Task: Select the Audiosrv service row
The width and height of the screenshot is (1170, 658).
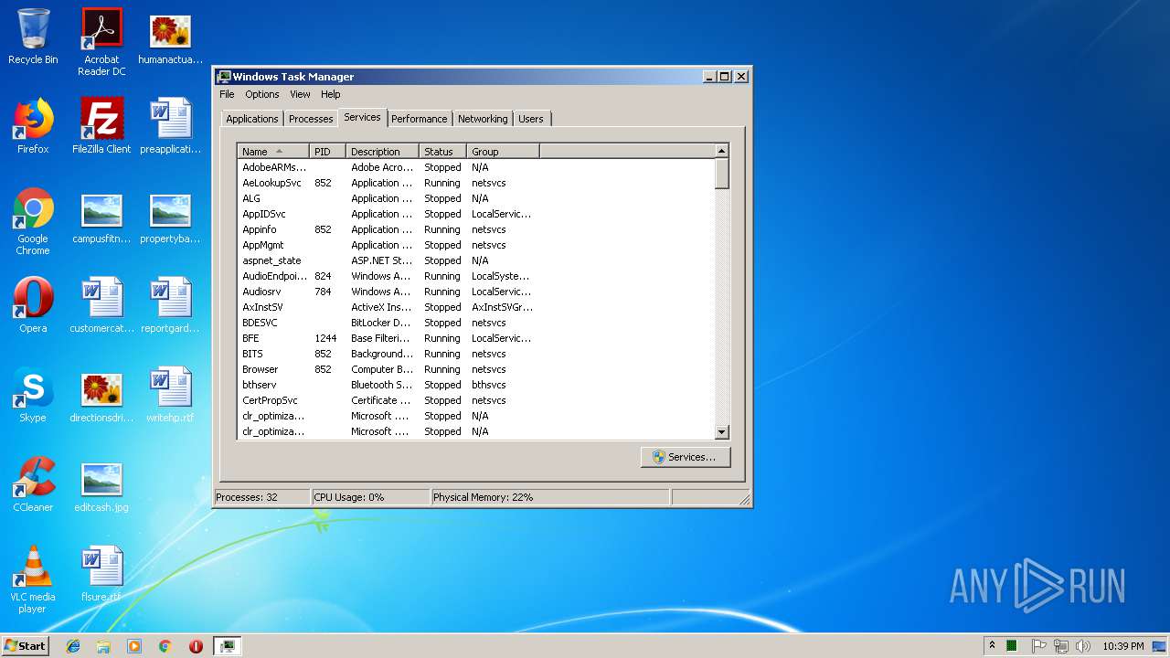Action: point(475,292)
